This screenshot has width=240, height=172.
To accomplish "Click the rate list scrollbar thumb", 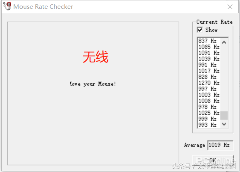I will click(224, 115).
